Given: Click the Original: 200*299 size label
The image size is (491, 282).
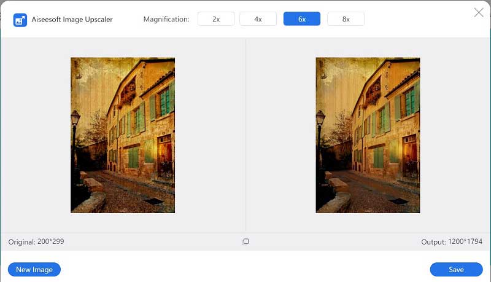Looking at the screenshot, I should 36,242.
